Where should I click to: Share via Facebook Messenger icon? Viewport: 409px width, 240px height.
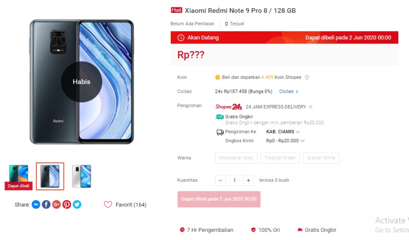click(x=36, y=204)
